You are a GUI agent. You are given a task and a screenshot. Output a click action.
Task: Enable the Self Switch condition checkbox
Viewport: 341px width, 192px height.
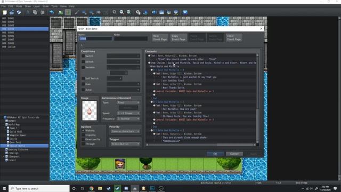click(83, 78)
